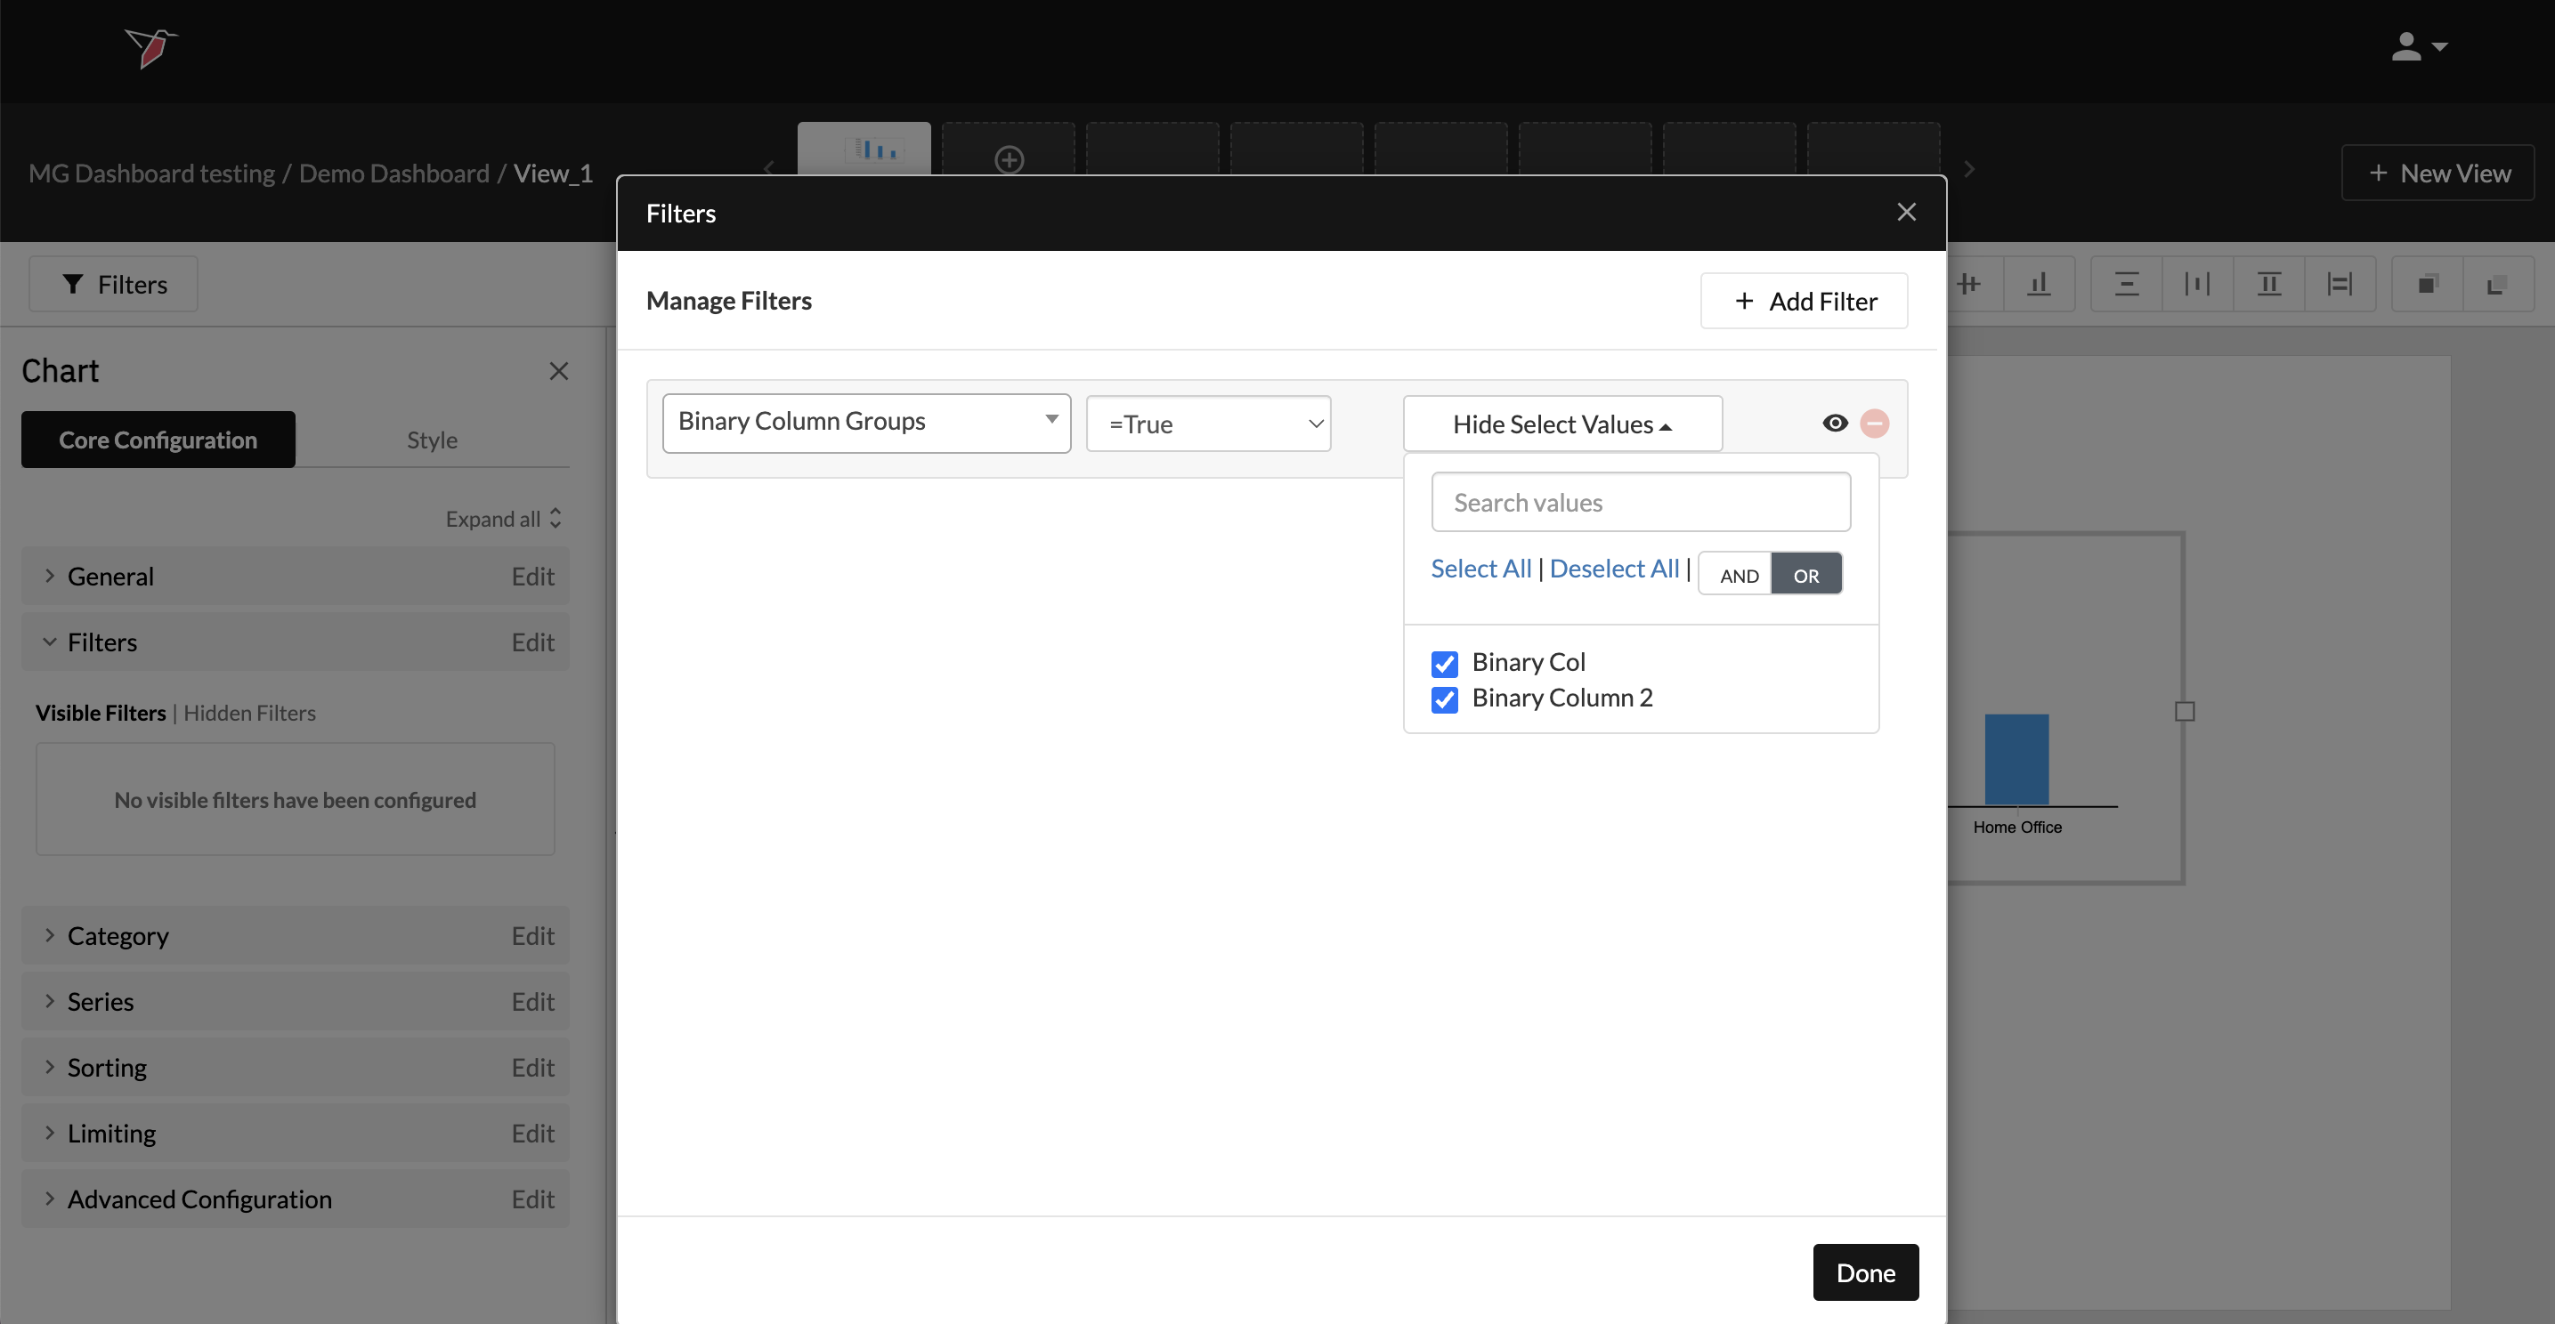Click the Add Filter button
This screenshot has height=1324, width=2555.
(1803, 300)
